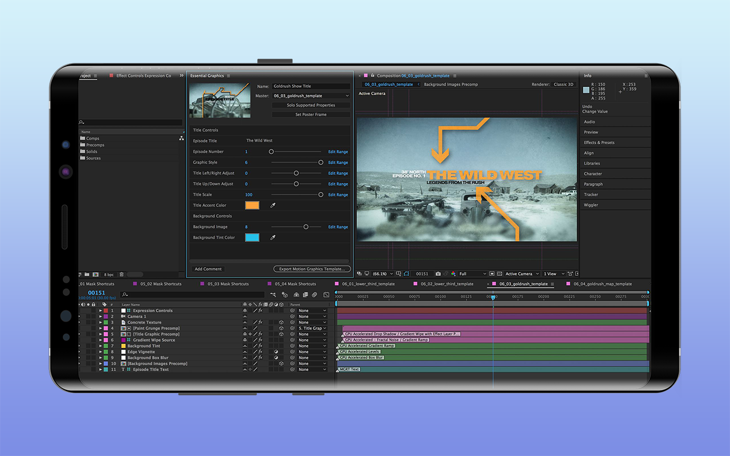Toggle 3D switch for Background Images Precomp
The image size is (730, 456).
(x=281, y=364)
